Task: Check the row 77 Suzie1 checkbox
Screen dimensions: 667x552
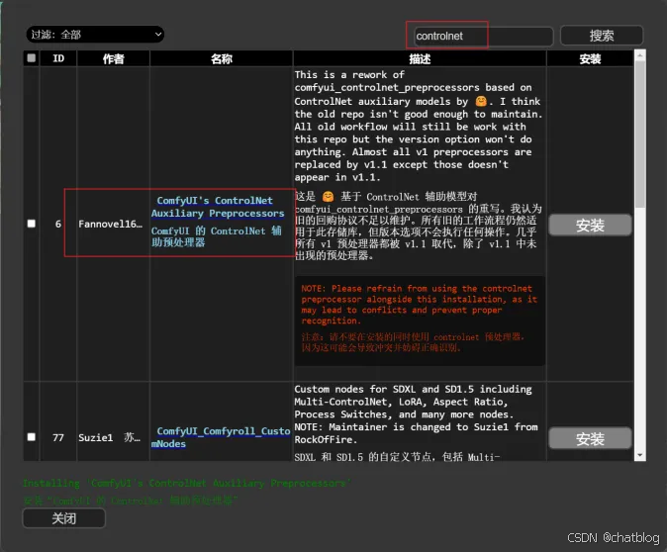Action: 31,437
